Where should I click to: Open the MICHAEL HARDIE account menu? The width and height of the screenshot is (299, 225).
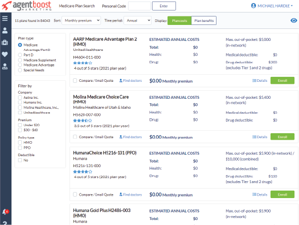(271, 6)
